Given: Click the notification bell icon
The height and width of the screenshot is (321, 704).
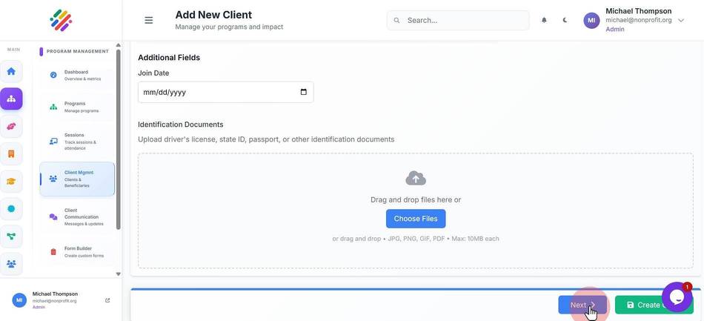Looking at the screenshot, I should tap(544, 20).
